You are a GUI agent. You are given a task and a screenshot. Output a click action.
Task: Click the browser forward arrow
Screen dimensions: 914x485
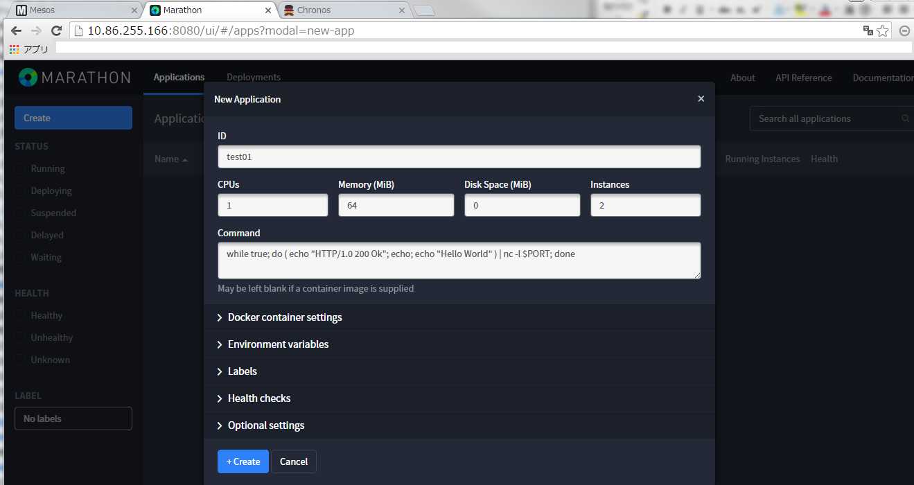tap(36, 31)
